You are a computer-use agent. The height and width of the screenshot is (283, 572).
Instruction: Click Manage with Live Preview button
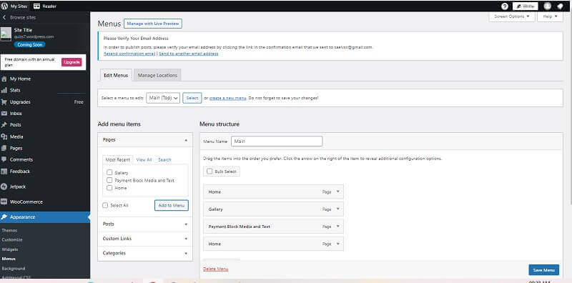[153, 24]
